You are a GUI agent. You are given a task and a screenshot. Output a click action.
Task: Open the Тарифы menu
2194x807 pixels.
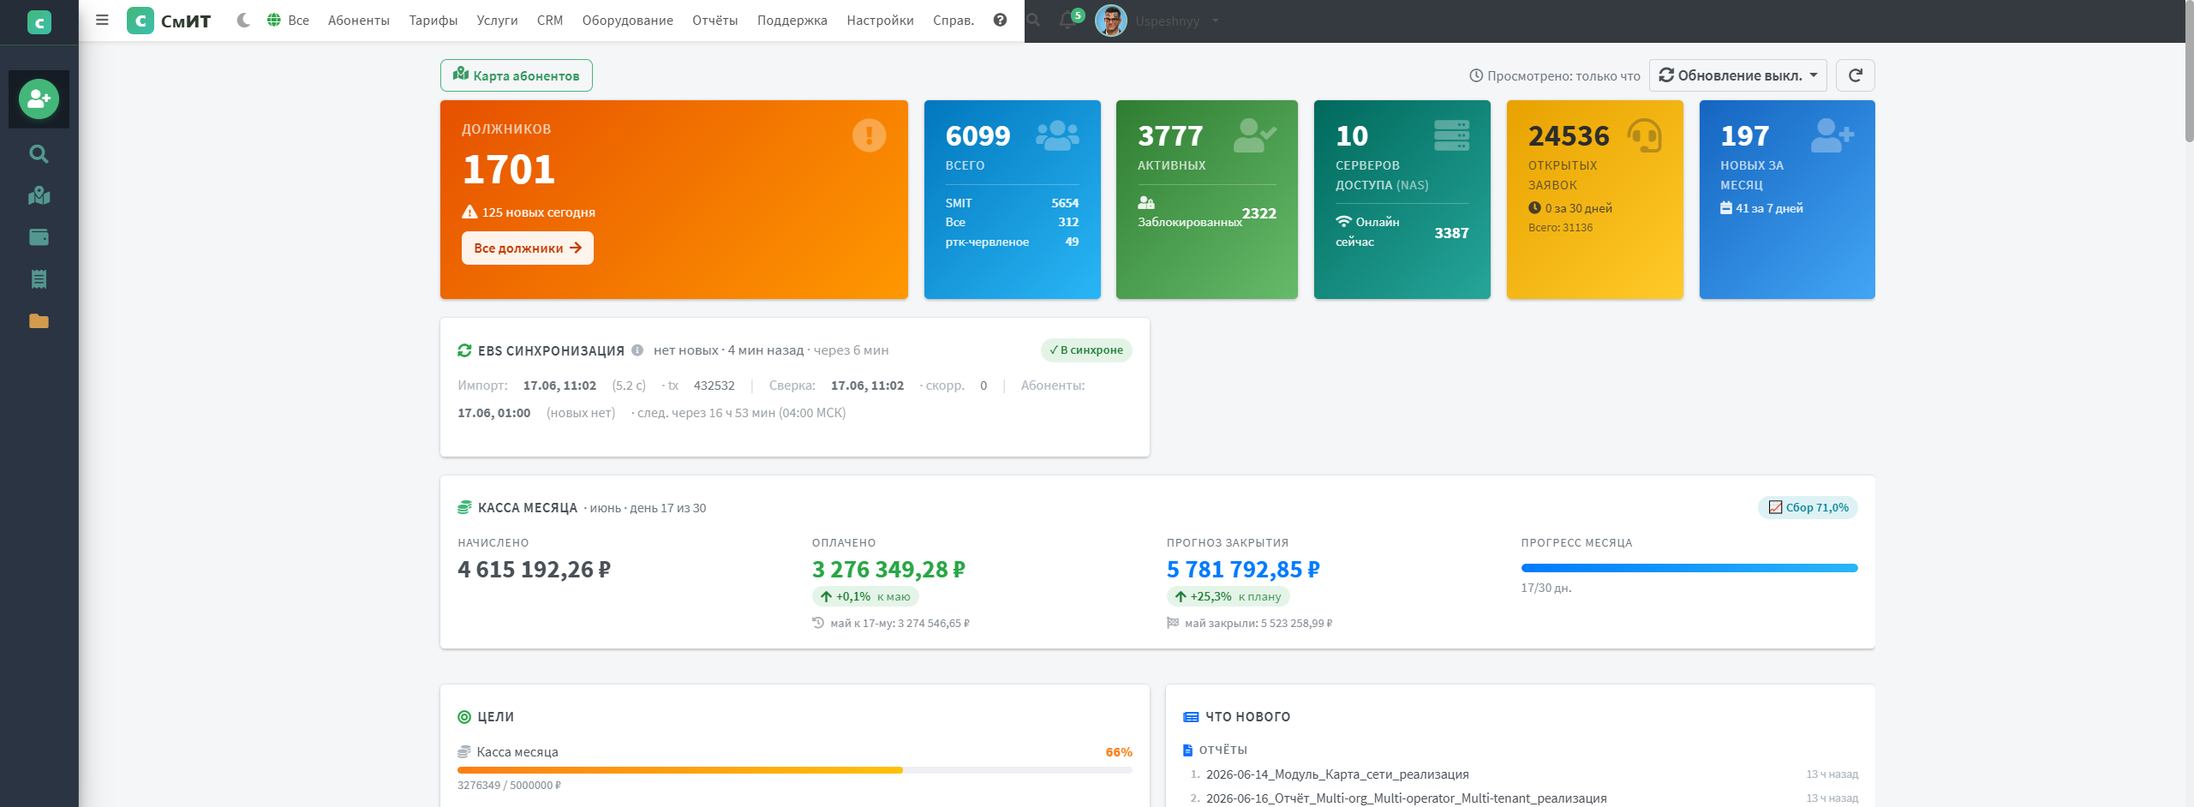click(x=433, y=20)
